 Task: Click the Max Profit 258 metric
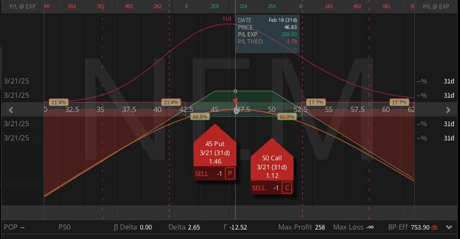pyautogui.click(x=302, y=227)
